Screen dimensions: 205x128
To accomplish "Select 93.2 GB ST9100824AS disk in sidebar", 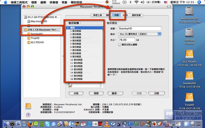I will [x=42, y=17].
